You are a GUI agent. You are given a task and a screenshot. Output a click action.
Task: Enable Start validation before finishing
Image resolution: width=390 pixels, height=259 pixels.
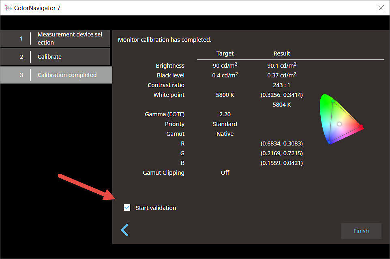pos(127,208)
